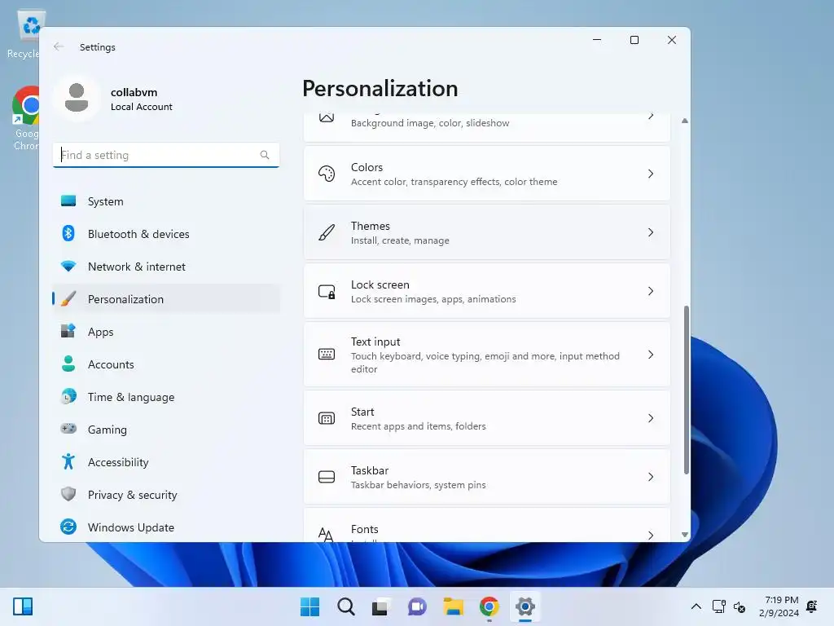This screenshot has width=834, height=626.
Task: Open File Explorer on the taskbar
Action: (x=453, y=606)
